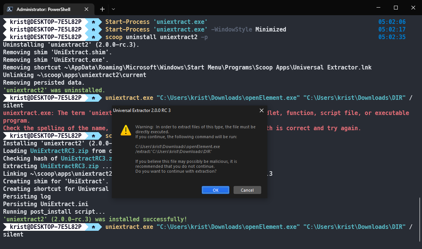Click the terminal vertical scrollbar
This screenshot has width=422, height=249.
[420, 220]
